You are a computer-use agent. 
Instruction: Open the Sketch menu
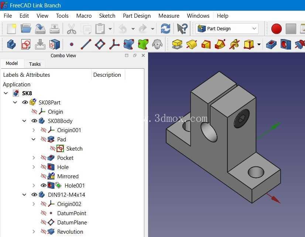[x=107, y=16]
